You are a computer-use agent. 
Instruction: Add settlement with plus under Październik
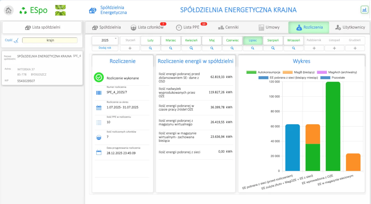pyautogui.click(x=314, y=48)
